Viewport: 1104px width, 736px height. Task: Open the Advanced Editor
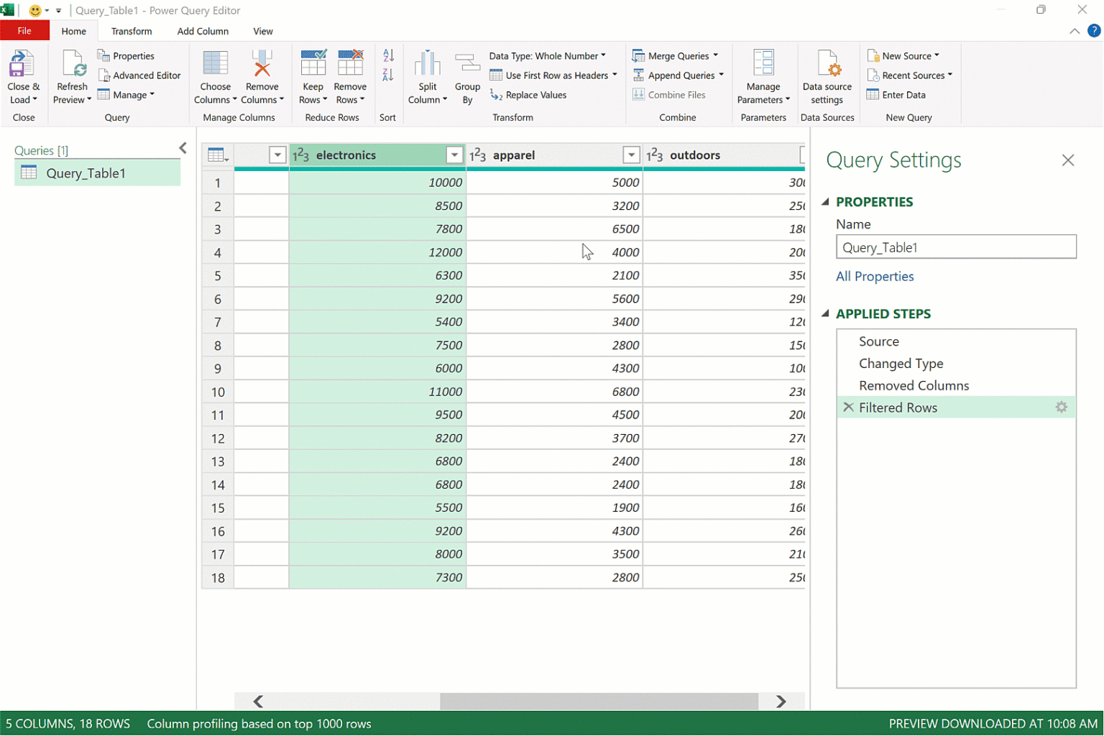[x=139, y=75]
